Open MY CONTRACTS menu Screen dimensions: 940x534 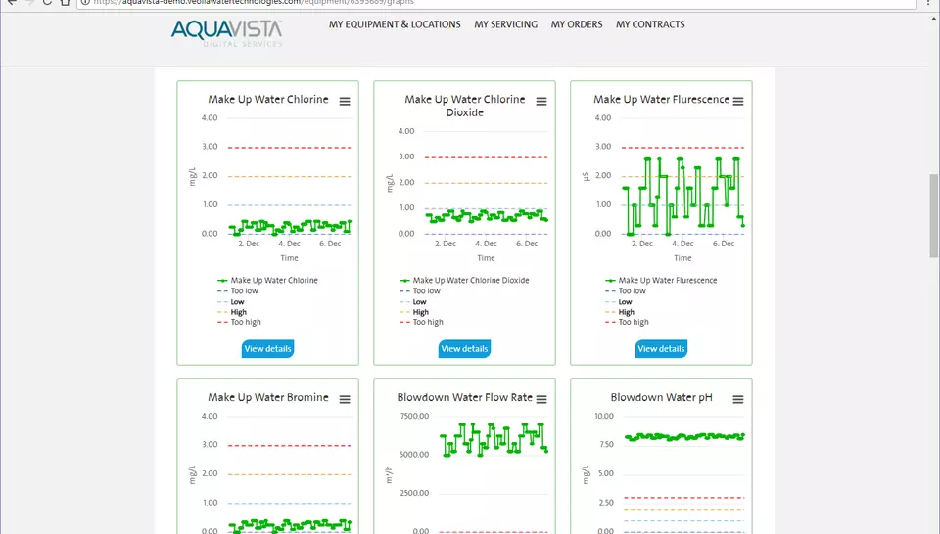650,24
